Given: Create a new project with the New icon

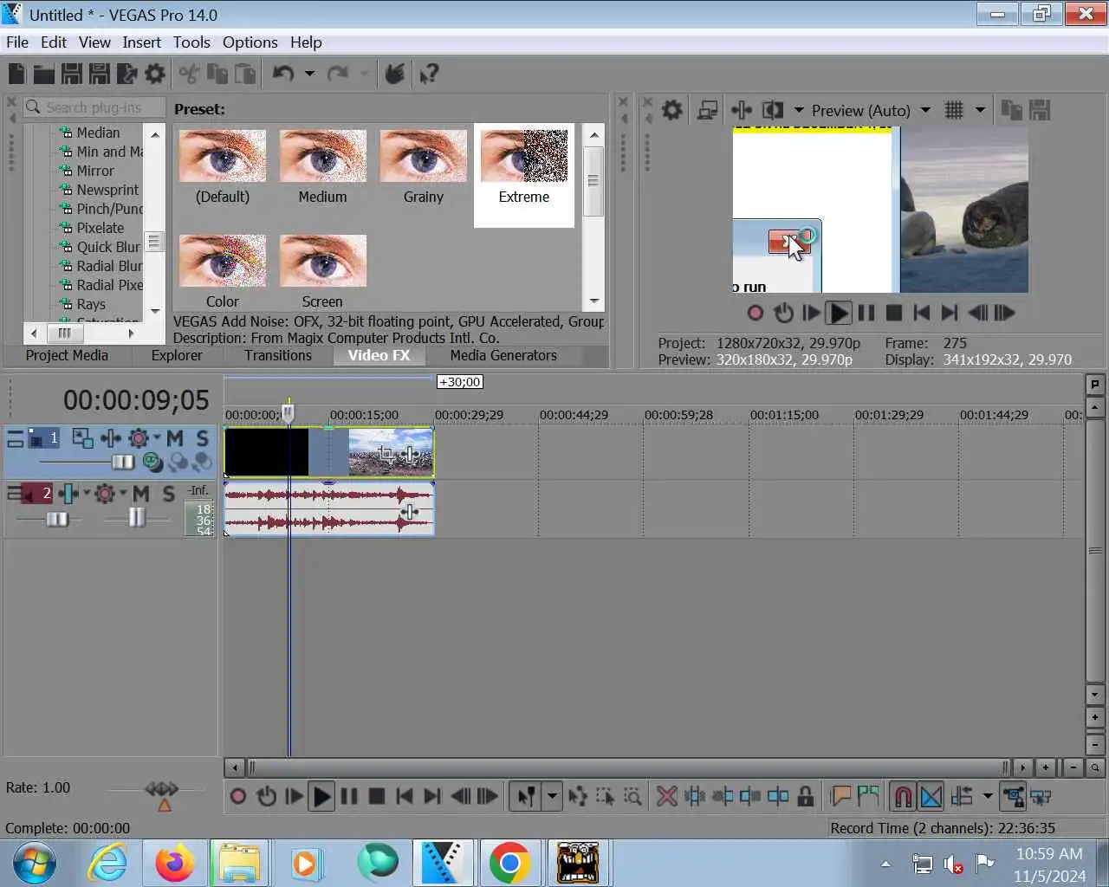Looking at the screenshot, I should coord(16,74).
